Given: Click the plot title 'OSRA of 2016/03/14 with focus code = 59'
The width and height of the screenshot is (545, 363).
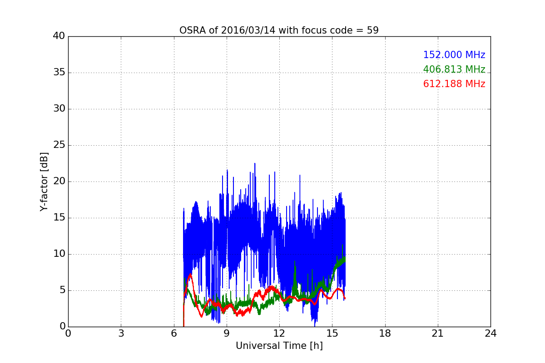Looking at the screenshot, I should (279, 30).
